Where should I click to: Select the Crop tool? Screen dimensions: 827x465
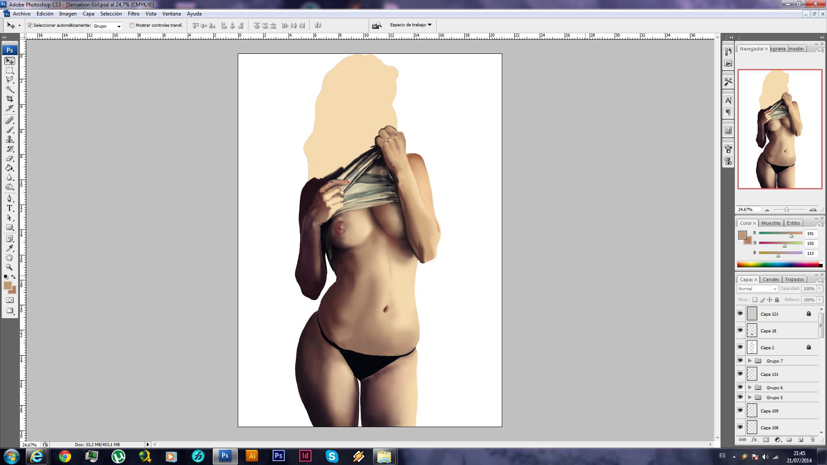click(9, 99)
